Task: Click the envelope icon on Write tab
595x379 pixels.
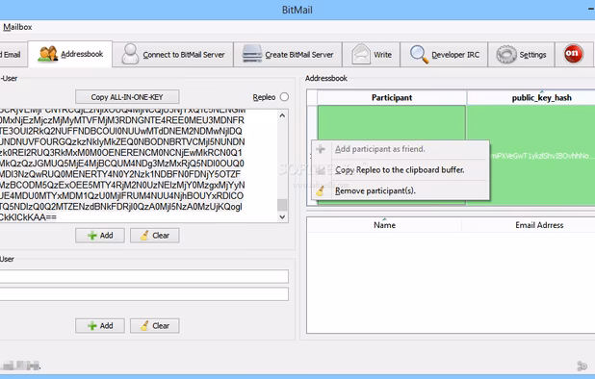Action: point(360,54)
